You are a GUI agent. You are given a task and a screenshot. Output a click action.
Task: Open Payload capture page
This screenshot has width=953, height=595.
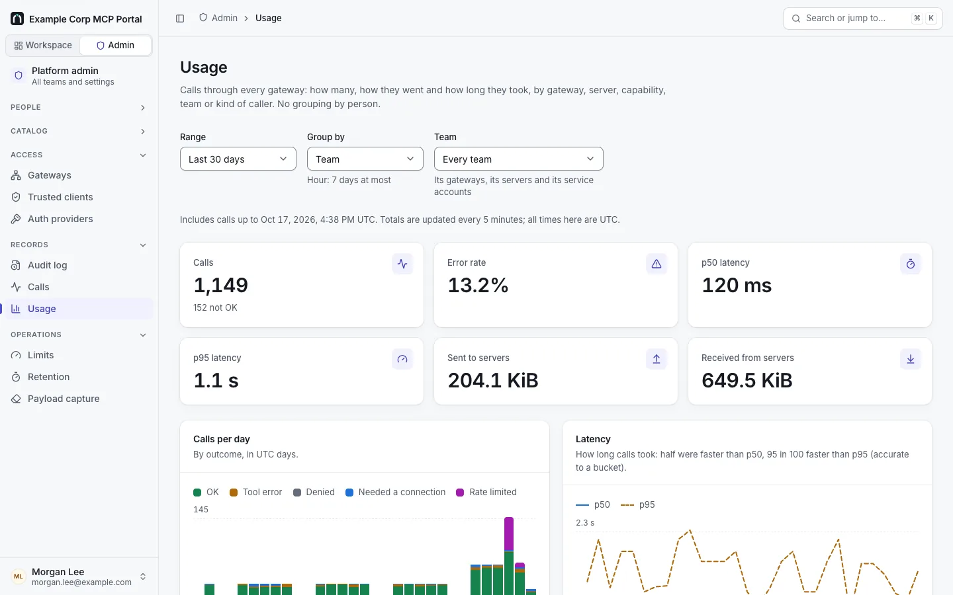pos(79,399)
